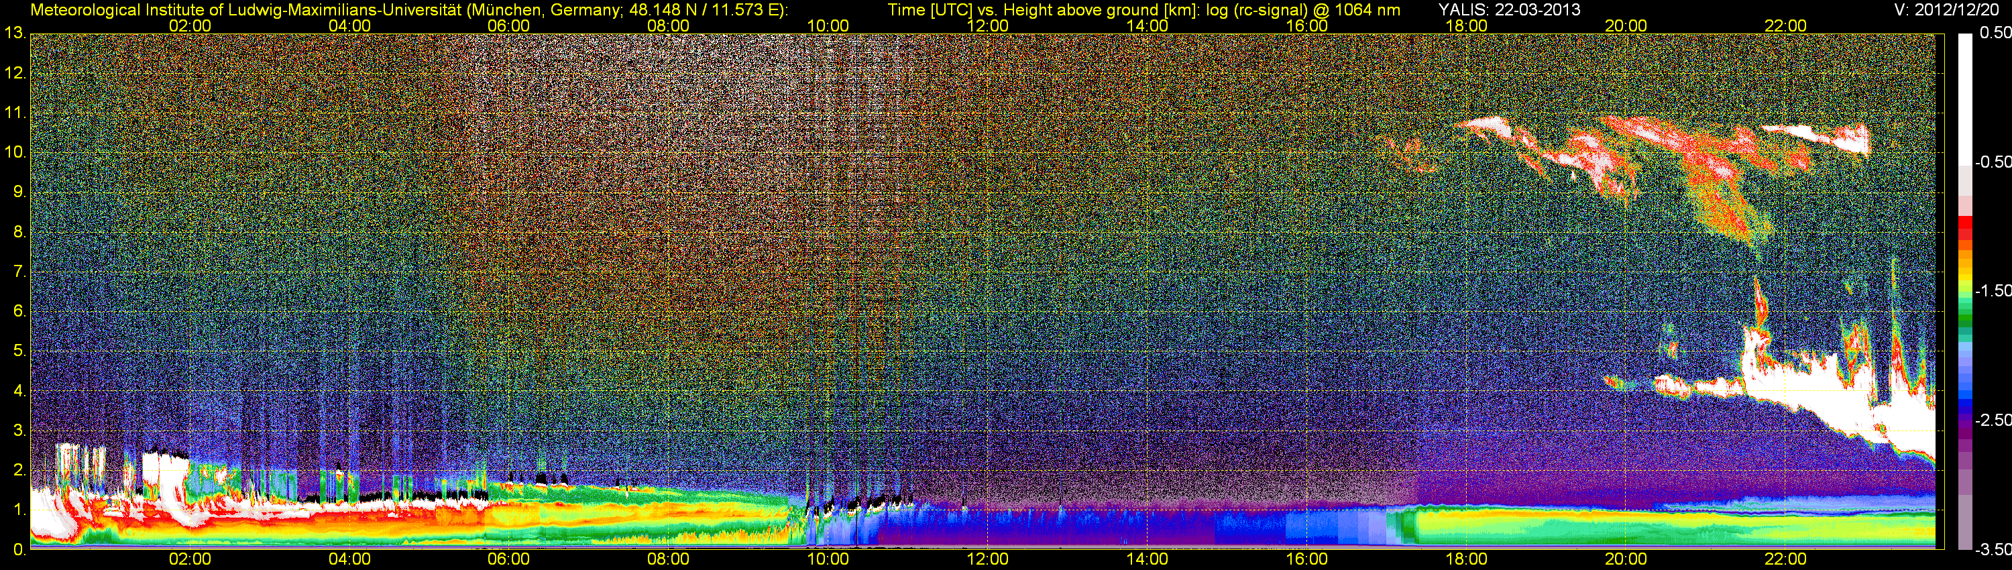Click the '12:00' label on the bottom time axis
This screenshot has height=570, width=2012.
tap(987, 559)
